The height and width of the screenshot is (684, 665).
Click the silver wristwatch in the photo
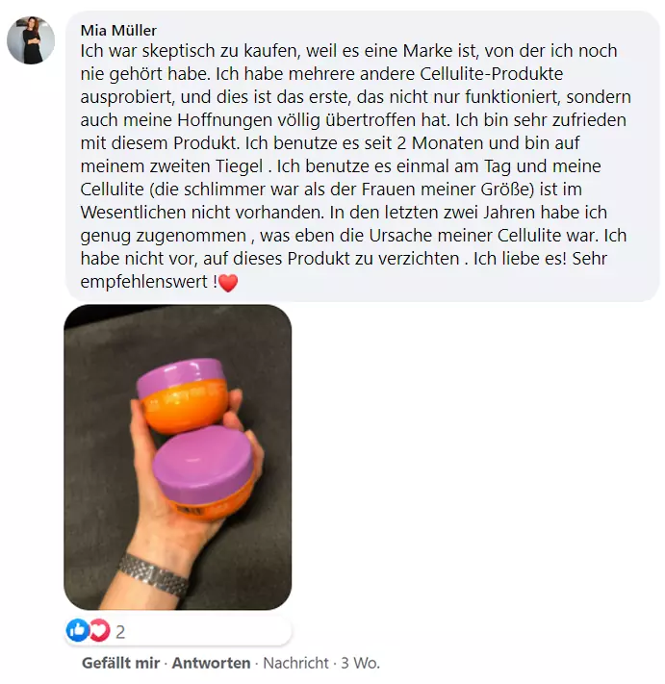pyautogui.click(x=153, y=575)
